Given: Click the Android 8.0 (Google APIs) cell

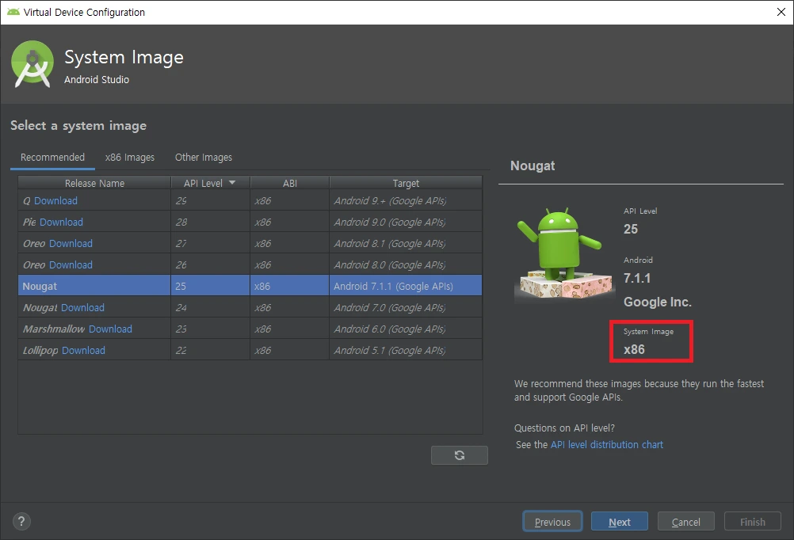Looking at the screenshot, I should (406, 264).
